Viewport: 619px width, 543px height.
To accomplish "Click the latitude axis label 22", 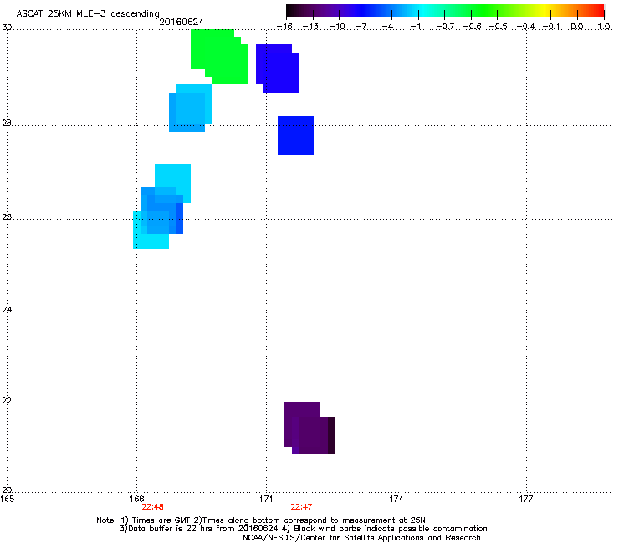I will tap(7, 401).
